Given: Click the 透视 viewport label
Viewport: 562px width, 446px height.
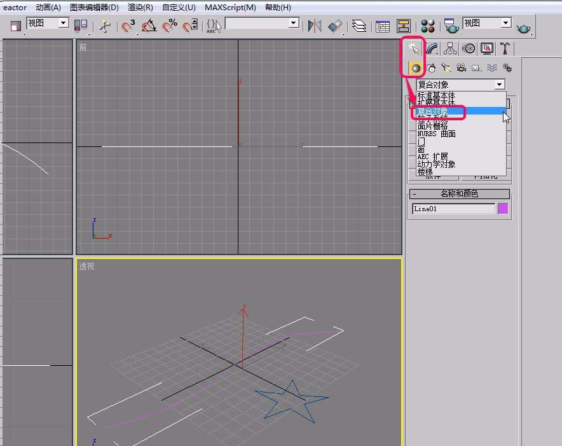Looking at the screenshot, I should click(x=86, y=266).
